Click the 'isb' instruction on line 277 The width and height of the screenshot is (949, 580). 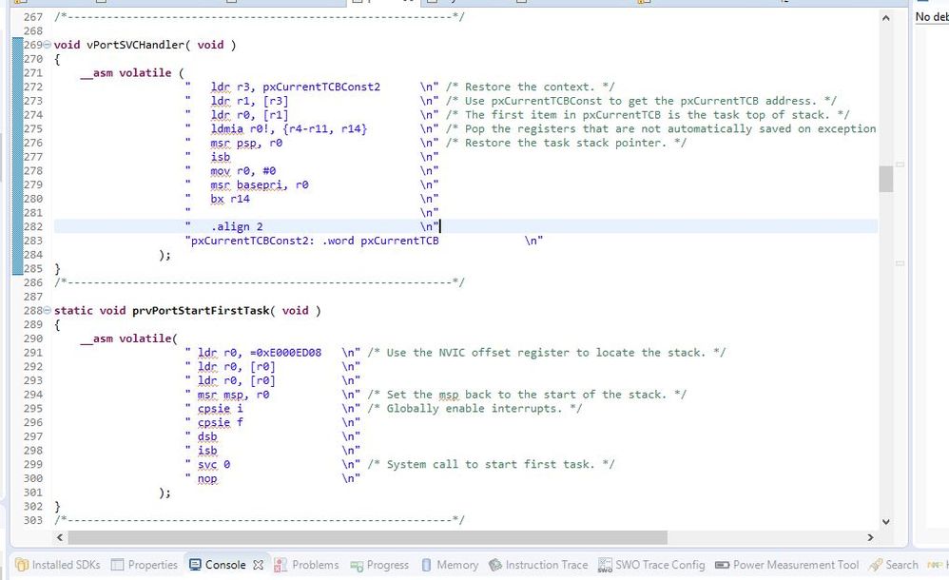221,157
